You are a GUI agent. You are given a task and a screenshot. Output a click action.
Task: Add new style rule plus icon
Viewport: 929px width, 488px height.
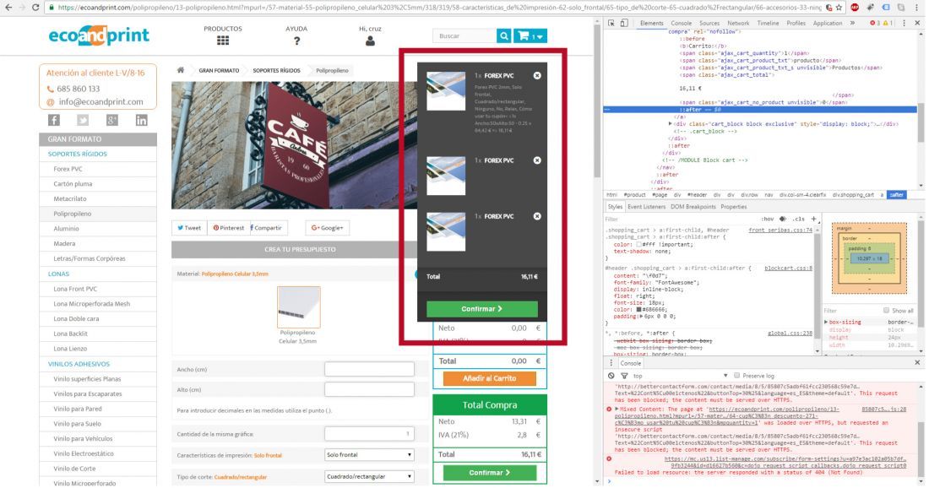813,219
